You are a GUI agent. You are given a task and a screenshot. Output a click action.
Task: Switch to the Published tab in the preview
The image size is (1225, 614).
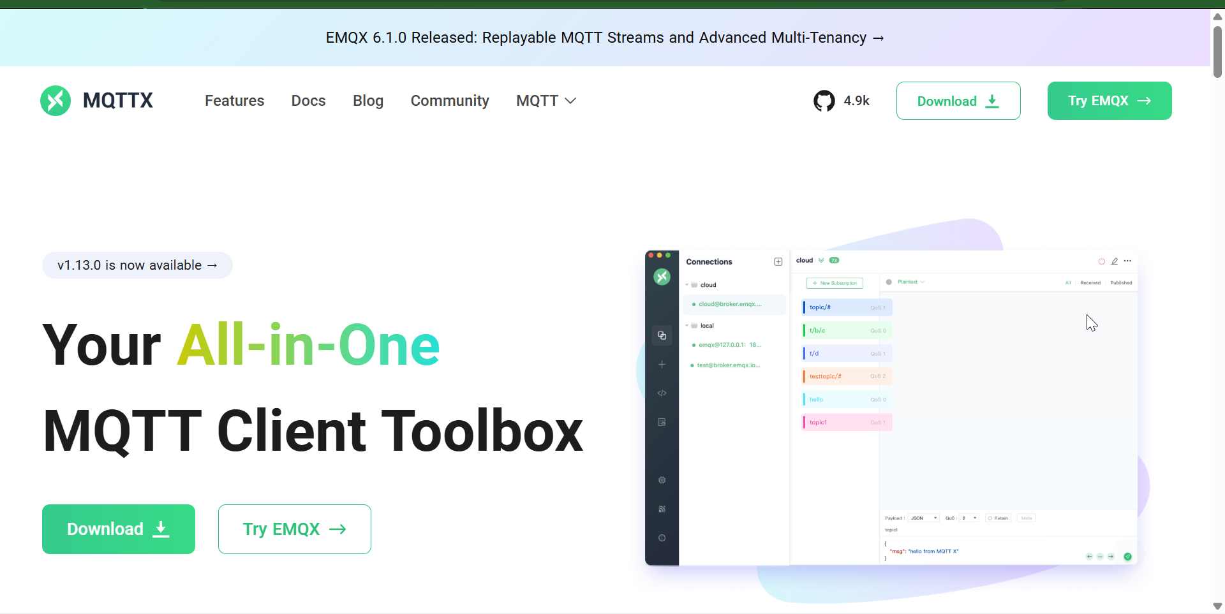(x=1121, y=282)
